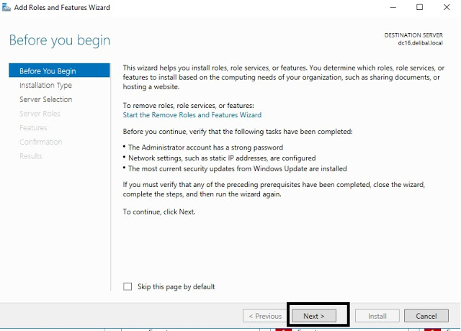Jump to the Confirmation step

pos(41,142)
